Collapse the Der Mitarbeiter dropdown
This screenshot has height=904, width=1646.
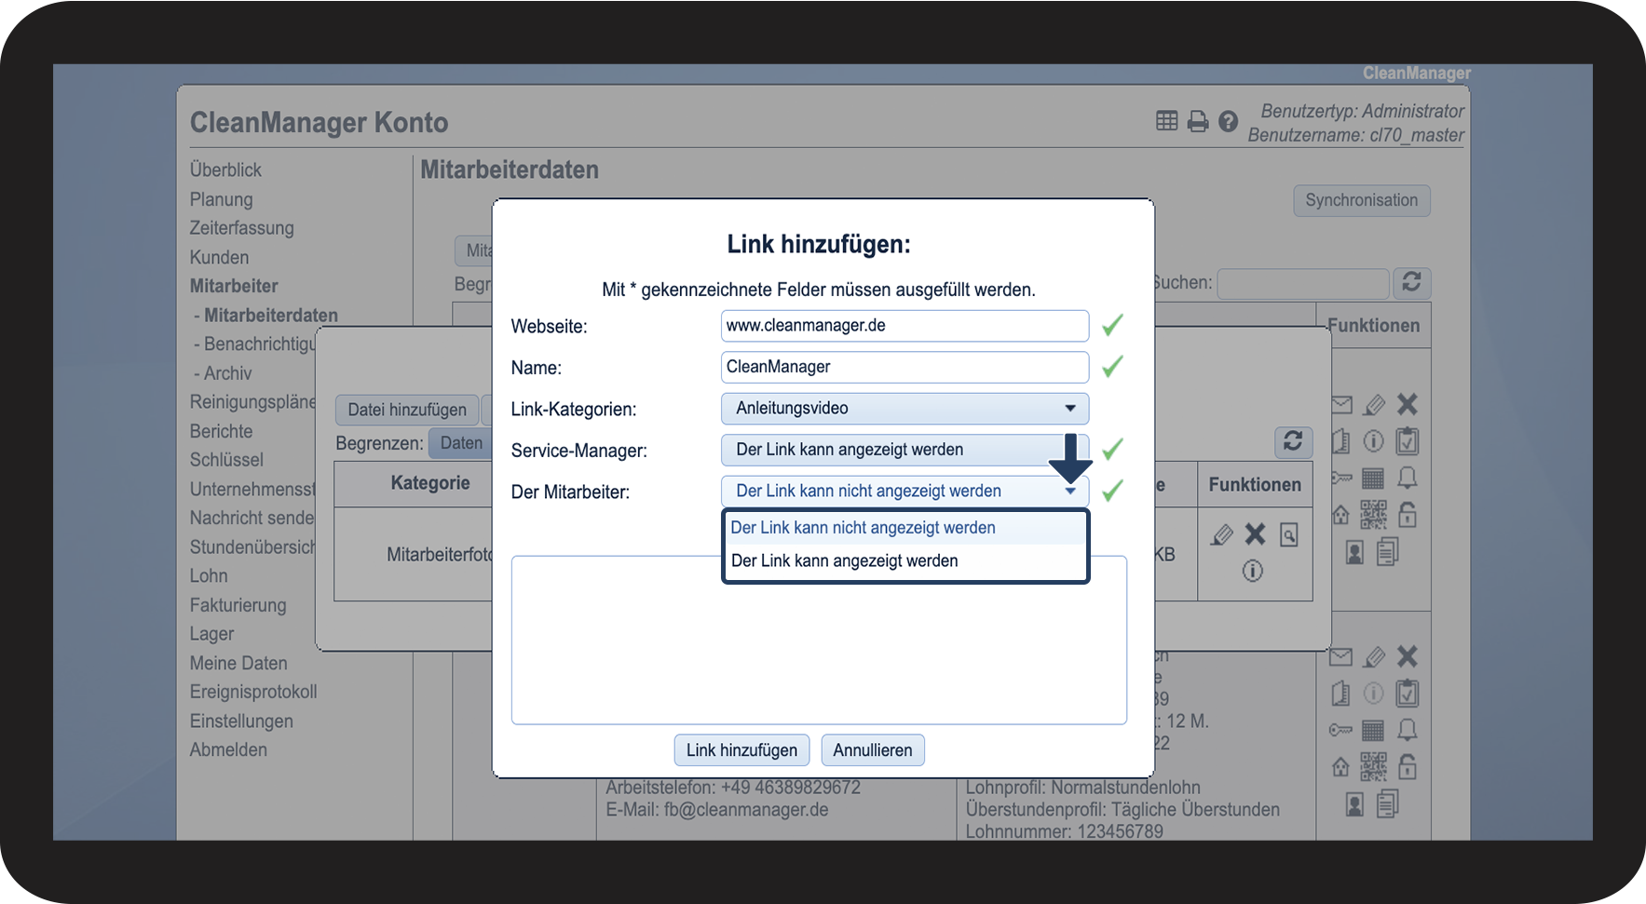pyautogui.click(x=904, y=491)
